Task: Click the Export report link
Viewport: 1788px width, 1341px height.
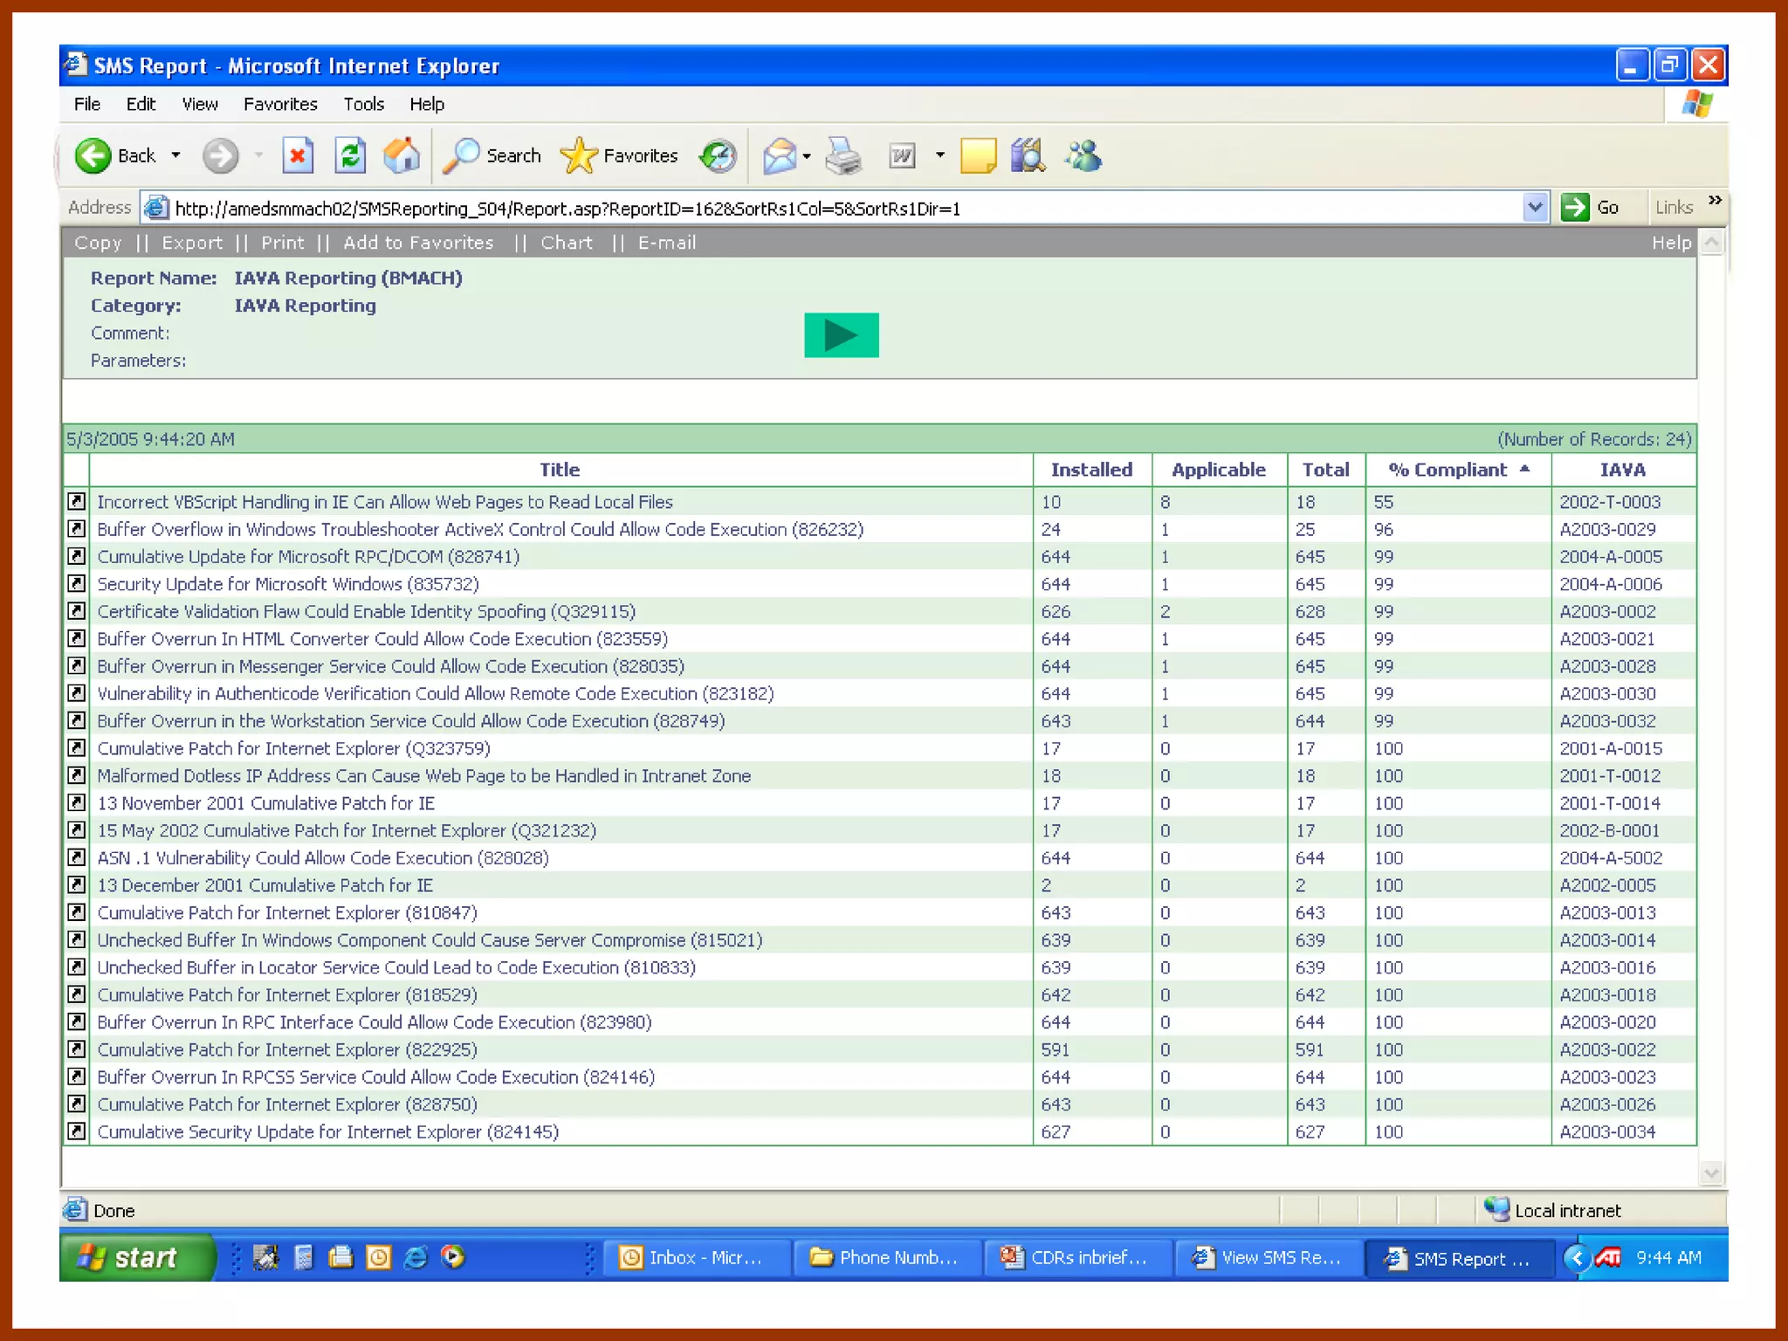Action: coord(192,243)
